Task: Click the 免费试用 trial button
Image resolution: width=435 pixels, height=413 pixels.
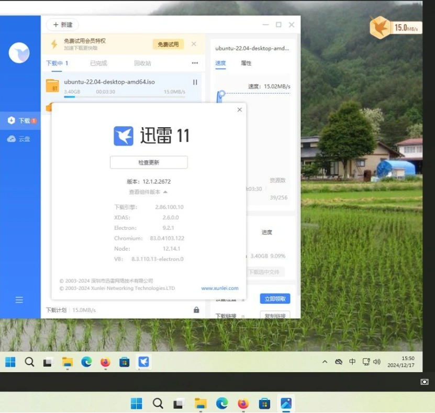Action: [168, 44]
